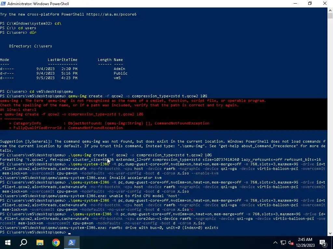Click the vertical scrollbar thumb
333x249 pixels.
click(330, 16)
